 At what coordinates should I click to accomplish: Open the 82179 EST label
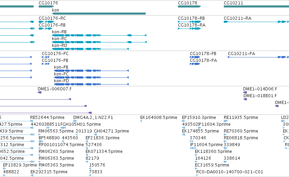(x=92, y=159)
